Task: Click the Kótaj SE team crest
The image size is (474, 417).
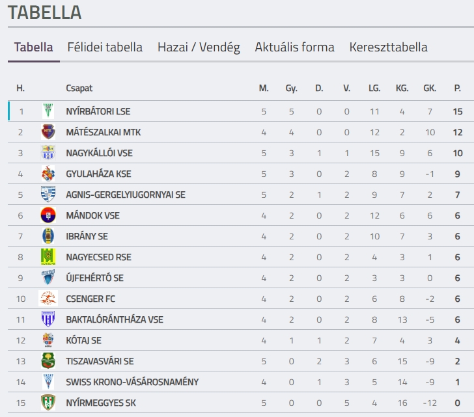Action: click(48, 340)
